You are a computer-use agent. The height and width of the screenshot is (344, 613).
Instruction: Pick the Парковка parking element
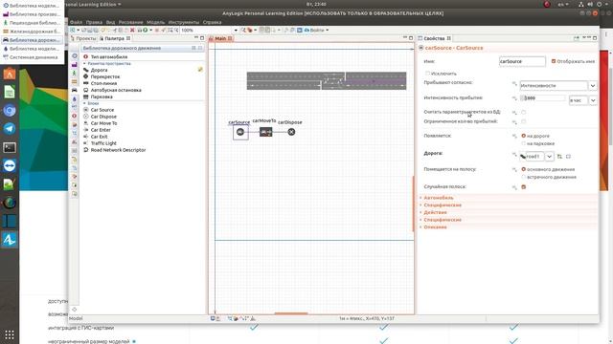(102, 97)
